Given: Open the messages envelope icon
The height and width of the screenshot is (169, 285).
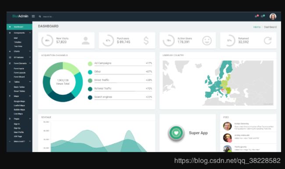Looking at the screenshot, I should [263, 16].
